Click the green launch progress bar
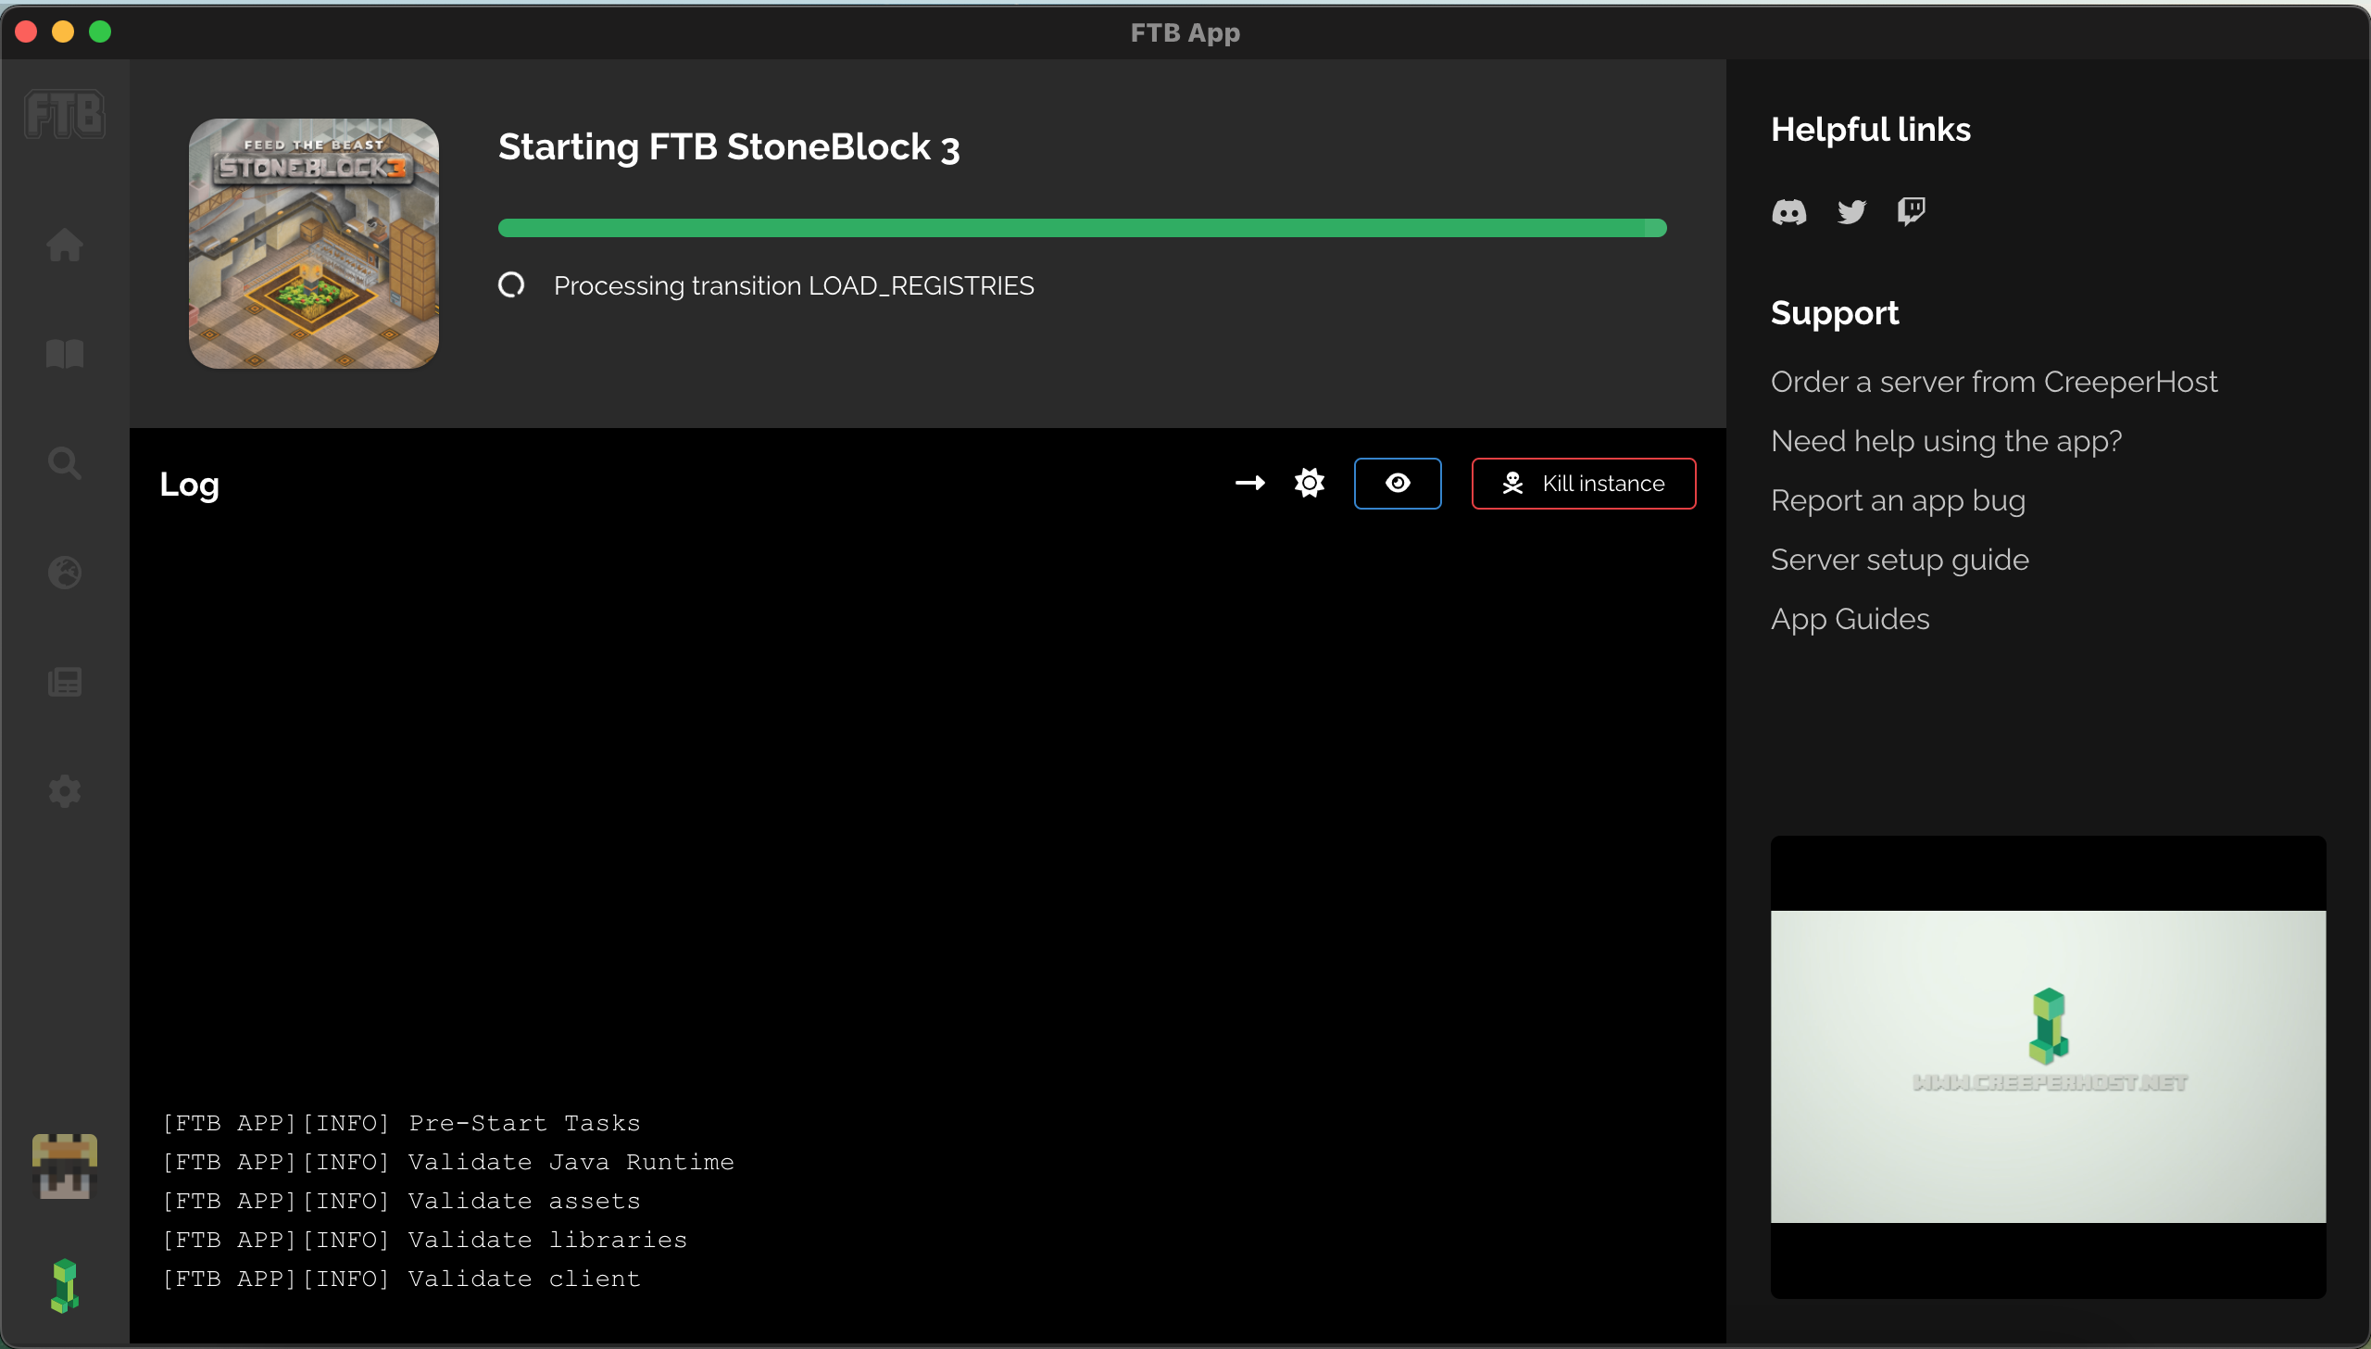 pyautogui.click(x=1082, y=228)
